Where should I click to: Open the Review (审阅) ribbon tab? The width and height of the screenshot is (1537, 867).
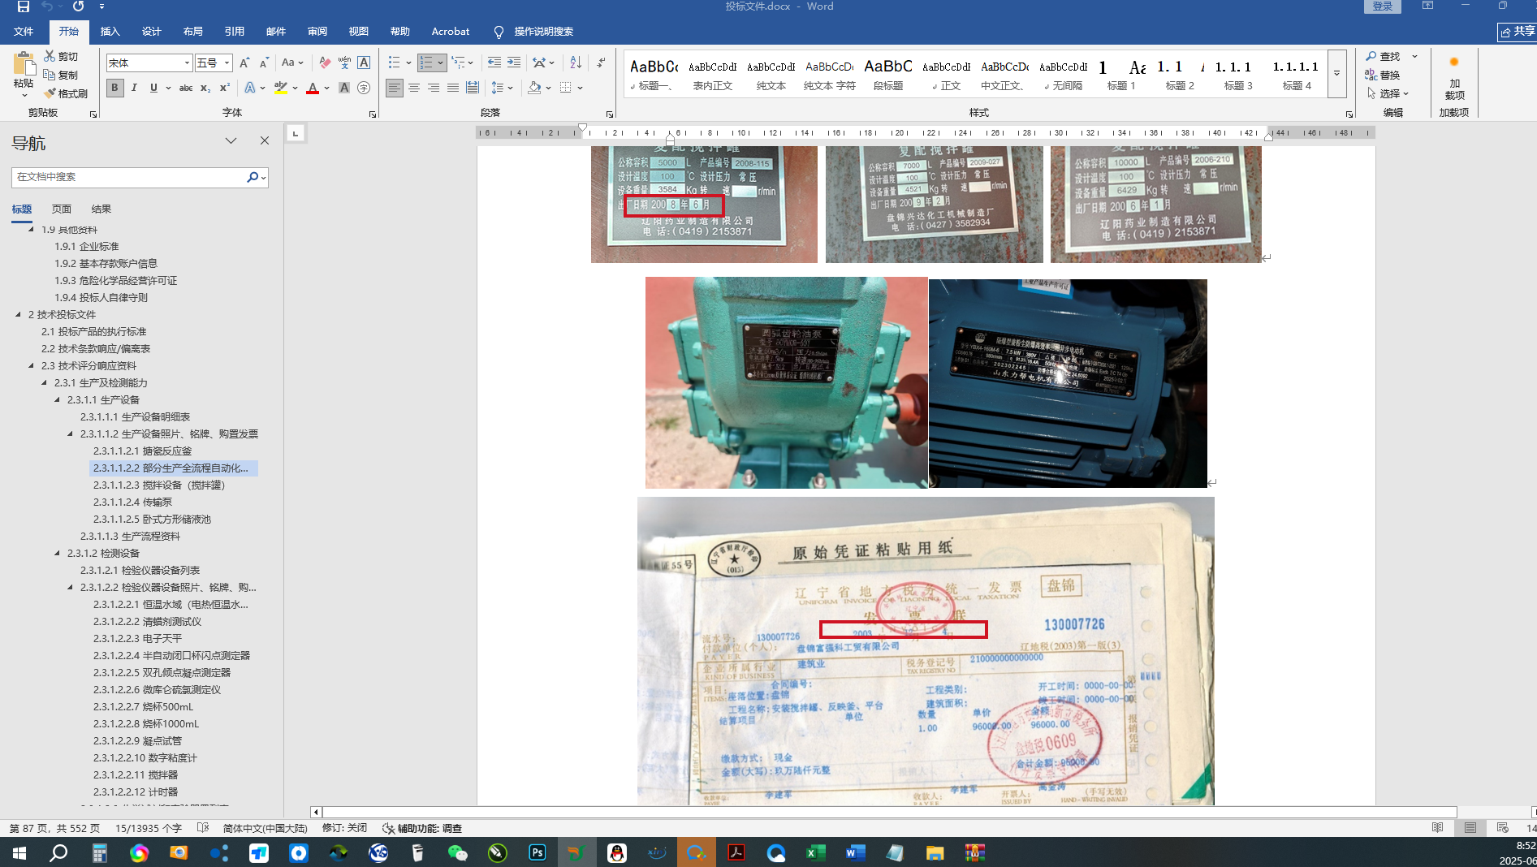317,32
